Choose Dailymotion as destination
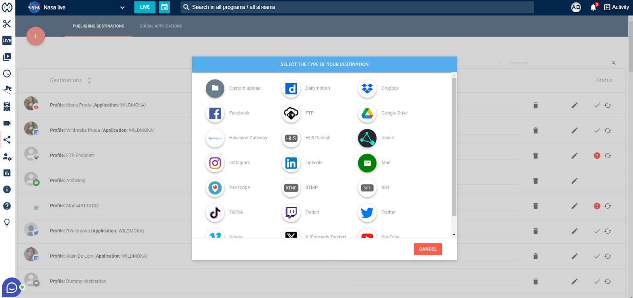 [291, 88]
